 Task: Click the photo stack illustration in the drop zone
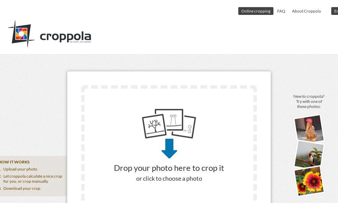click(169, 123)
